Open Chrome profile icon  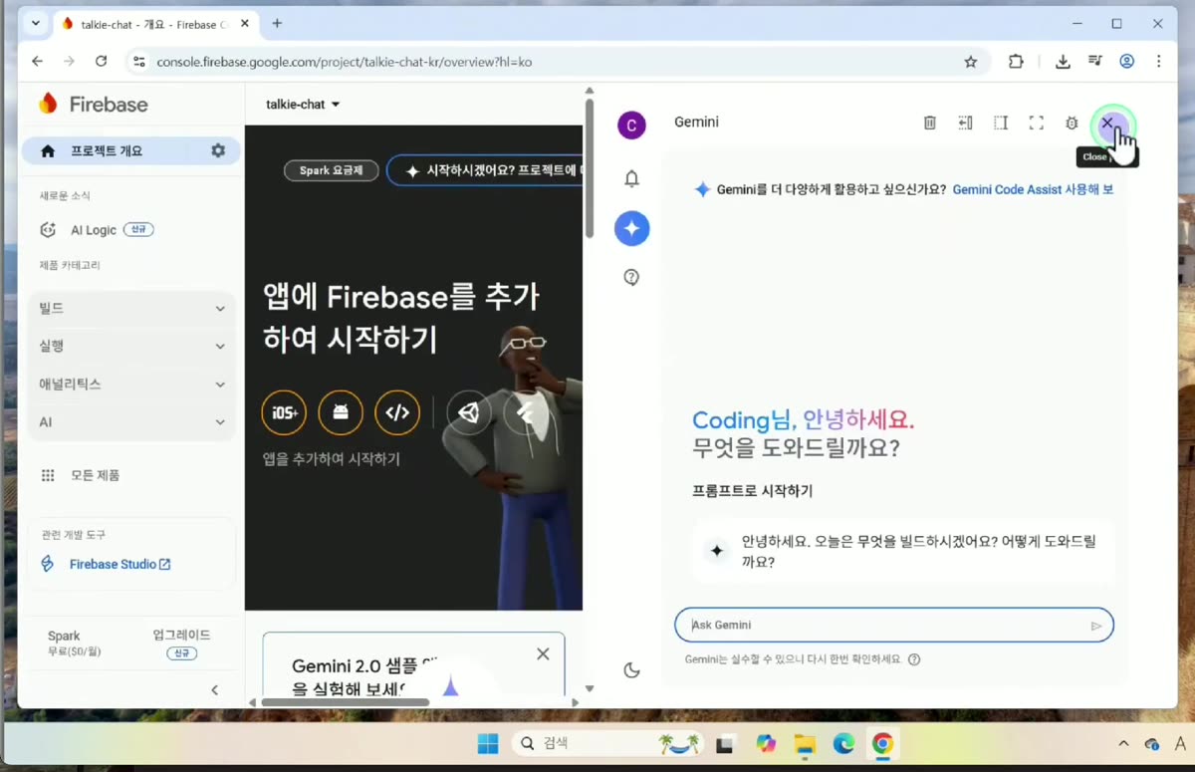coord(1127,62)
